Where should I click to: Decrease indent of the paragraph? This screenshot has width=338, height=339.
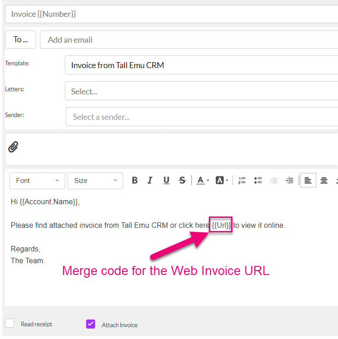click(274, 180)
